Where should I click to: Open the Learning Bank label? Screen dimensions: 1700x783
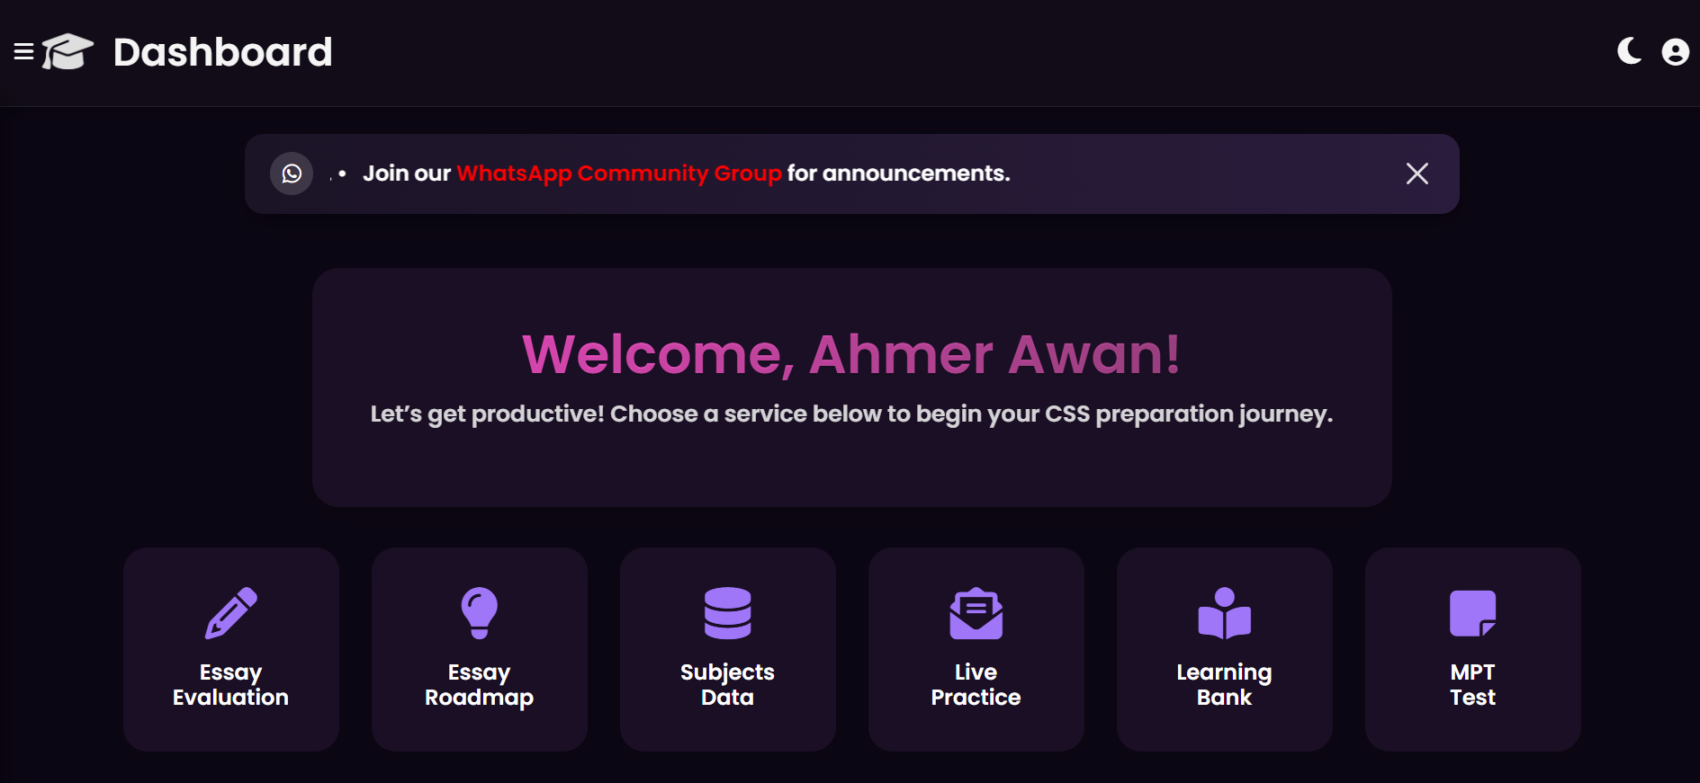[1225, 685]
